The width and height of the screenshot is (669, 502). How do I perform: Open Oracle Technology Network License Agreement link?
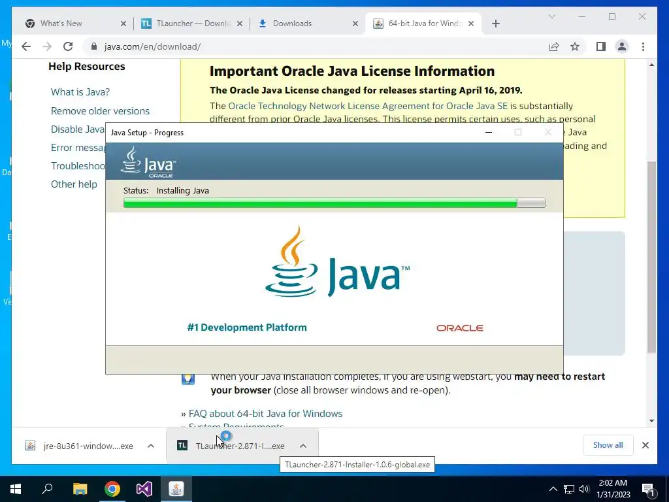coord(368,106)
